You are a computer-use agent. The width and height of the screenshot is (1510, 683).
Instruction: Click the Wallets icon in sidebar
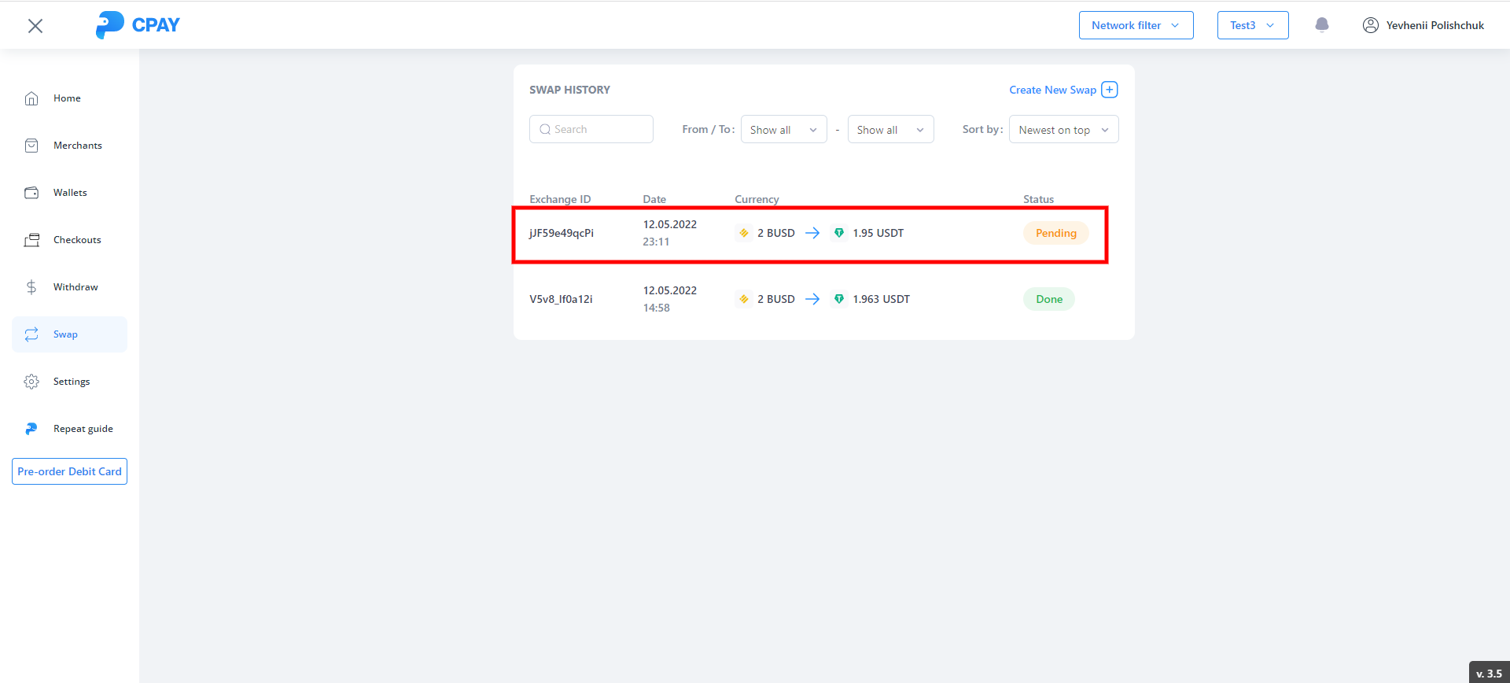(31, 193)
